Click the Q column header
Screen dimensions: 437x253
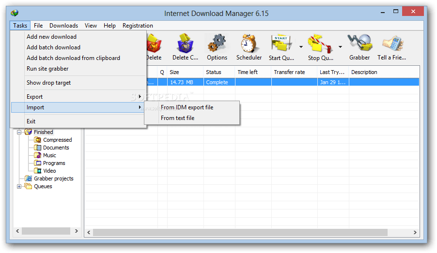pyautogui.click(x=162, y=72)
